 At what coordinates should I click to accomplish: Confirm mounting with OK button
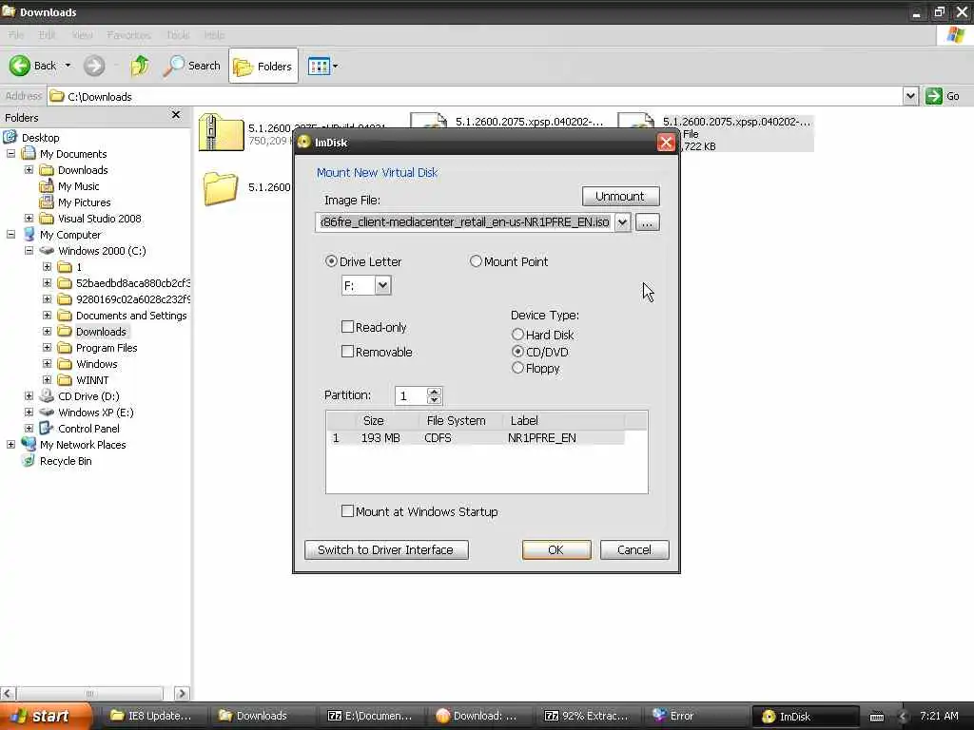pos(555,550)
